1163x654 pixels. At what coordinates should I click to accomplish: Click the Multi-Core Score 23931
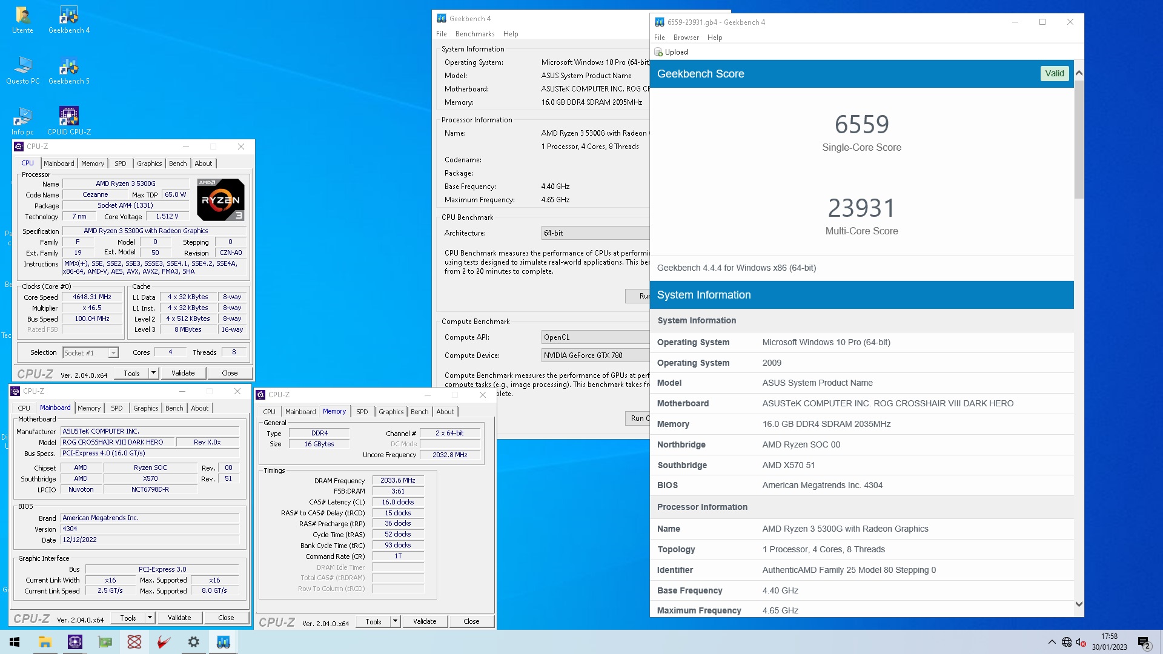[x=861, y=208]
